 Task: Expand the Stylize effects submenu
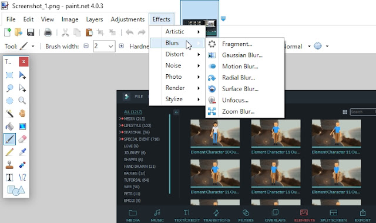[x=177, y=99]
